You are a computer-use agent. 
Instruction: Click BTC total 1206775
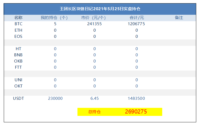click(x=136, y=24)
